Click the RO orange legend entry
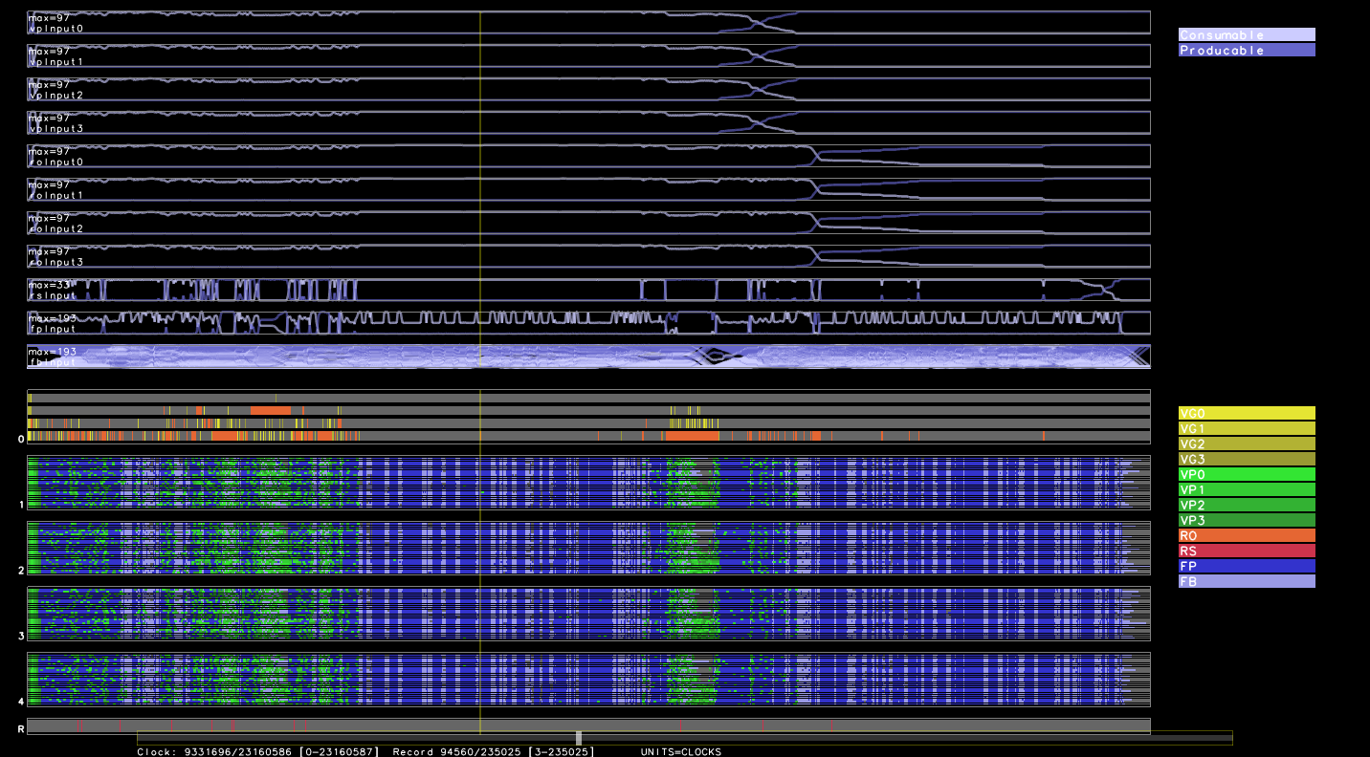This screenshot has width=1370, height=757. click(x=1246, y=535)
